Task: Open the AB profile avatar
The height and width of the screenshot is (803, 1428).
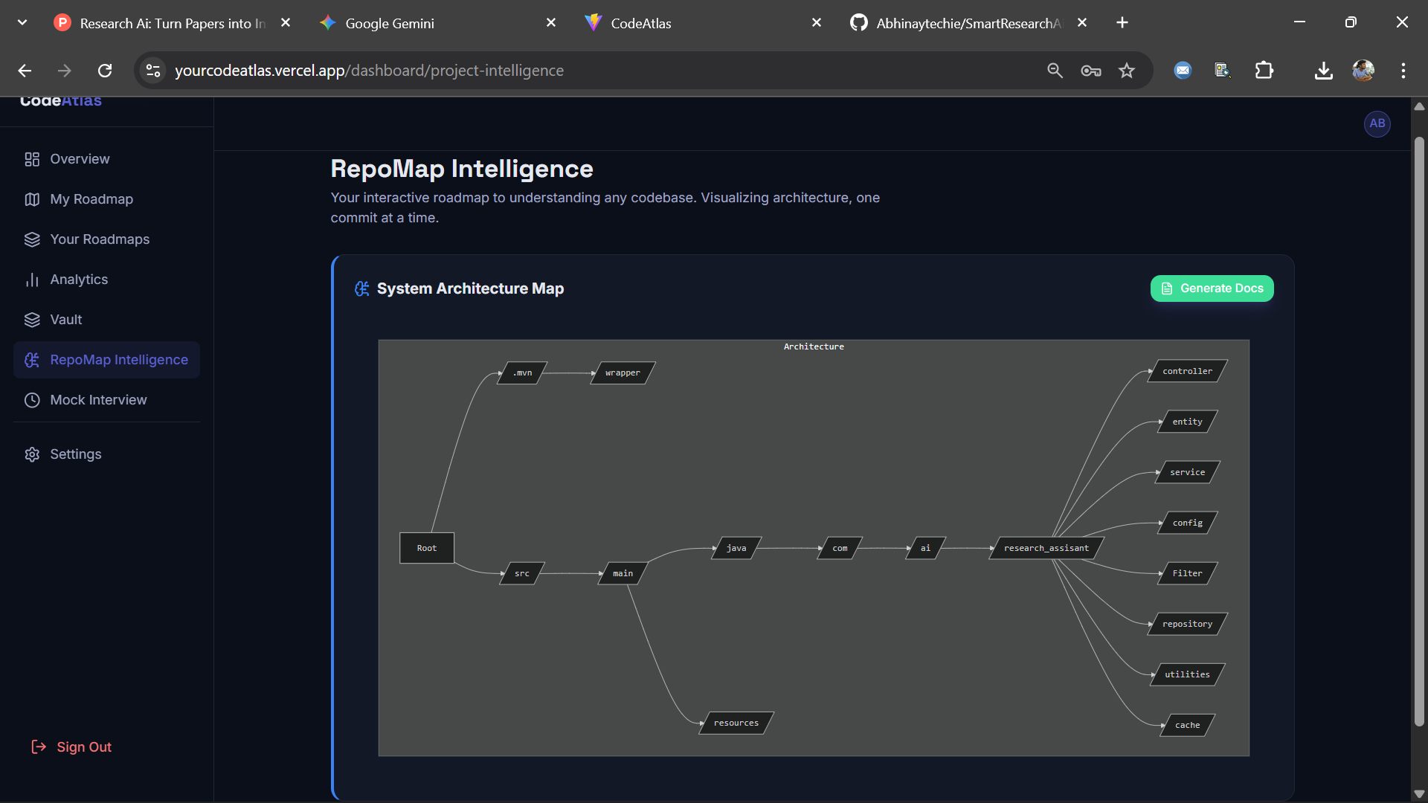Action: tap(1377, 124)
